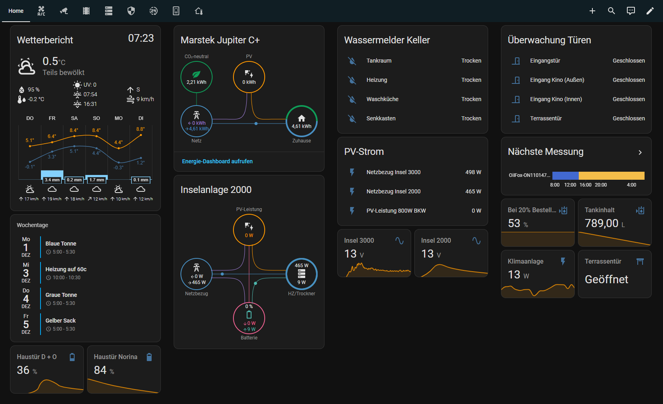Image resolution: width=663 pixels, height=404 pixels.
Task: Open the home thermometer view
Action: pos(199,11)
